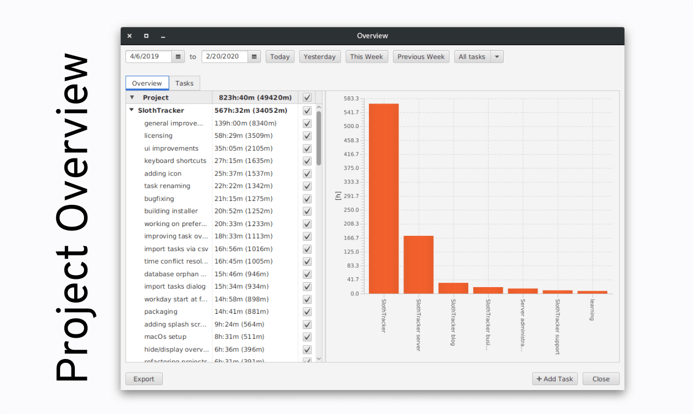693x414 pixels.
Task: Collapse the SlothTracker tree node
Action: pos(132,110)
